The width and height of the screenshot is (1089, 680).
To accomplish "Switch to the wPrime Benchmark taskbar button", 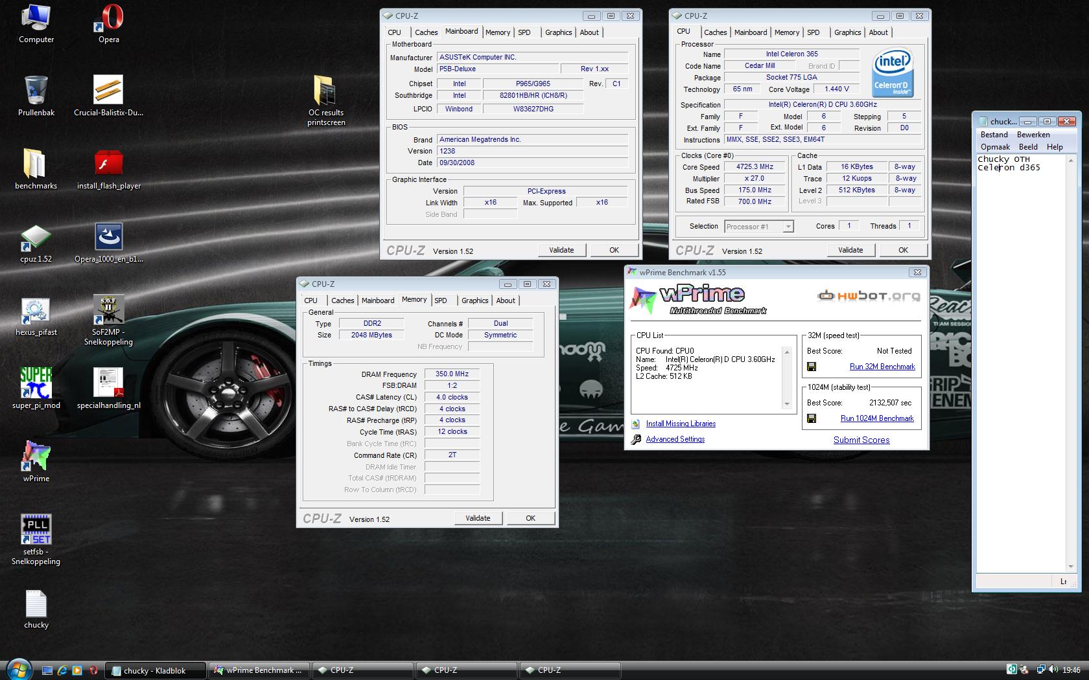I will tap(259, 670).
